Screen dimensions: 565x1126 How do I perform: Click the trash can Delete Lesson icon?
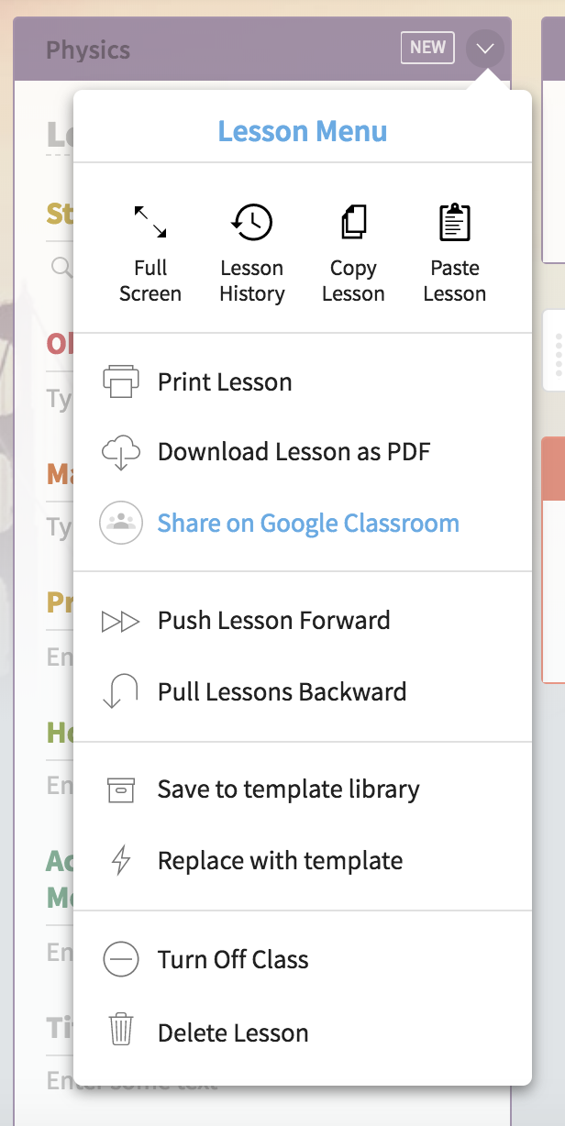[x=121, y=1029]
